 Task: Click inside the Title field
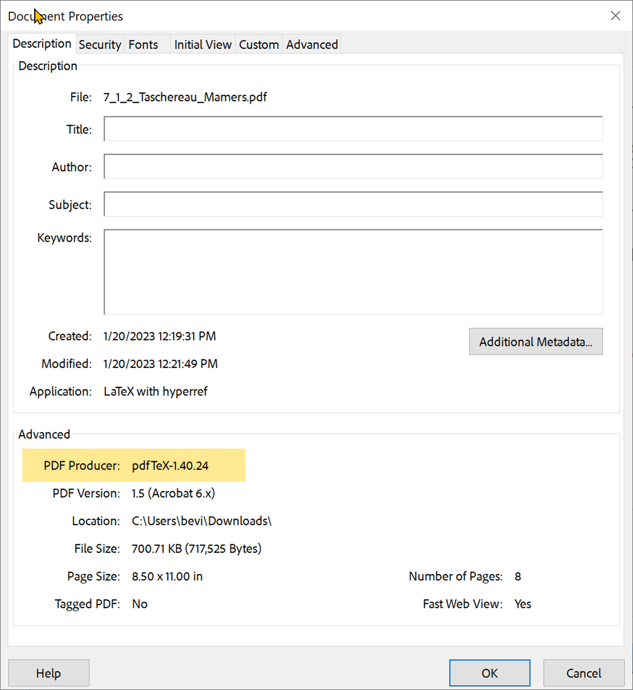353,129
